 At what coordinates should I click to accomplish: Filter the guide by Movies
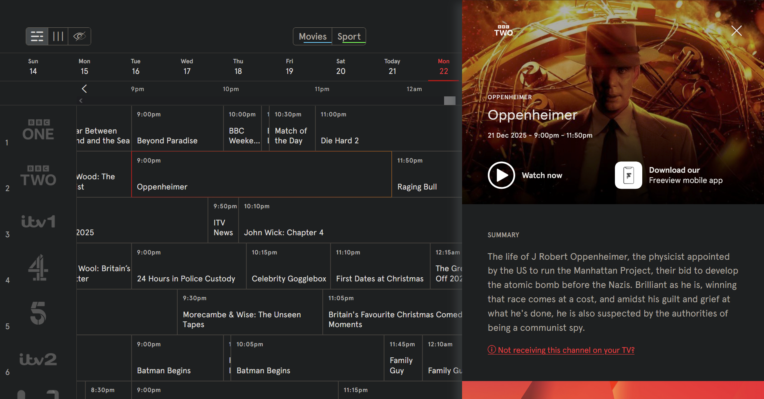coord(313,36)
